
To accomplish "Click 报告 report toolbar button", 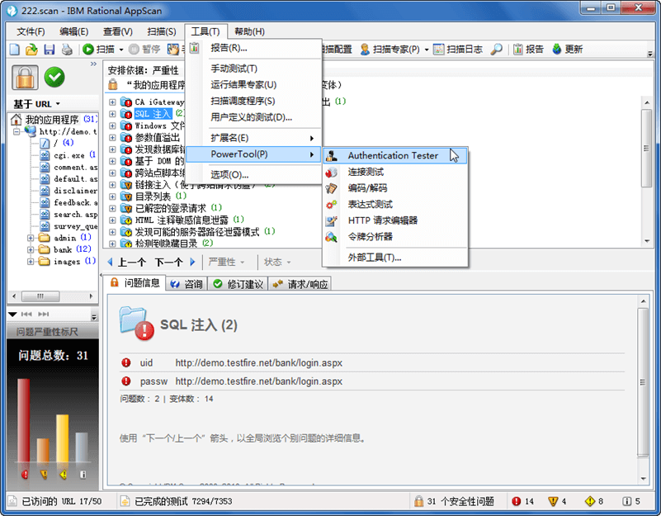I will pos(528,50).
